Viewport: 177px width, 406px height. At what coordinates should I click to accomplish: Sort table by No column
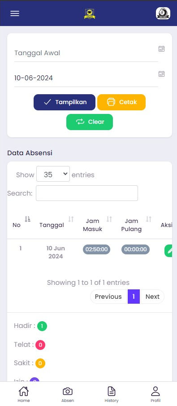coord(27,219)
